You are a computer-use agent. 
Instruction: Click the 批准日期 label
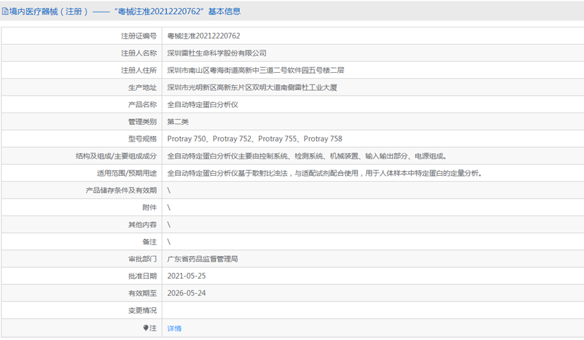[x=142, y=275]
